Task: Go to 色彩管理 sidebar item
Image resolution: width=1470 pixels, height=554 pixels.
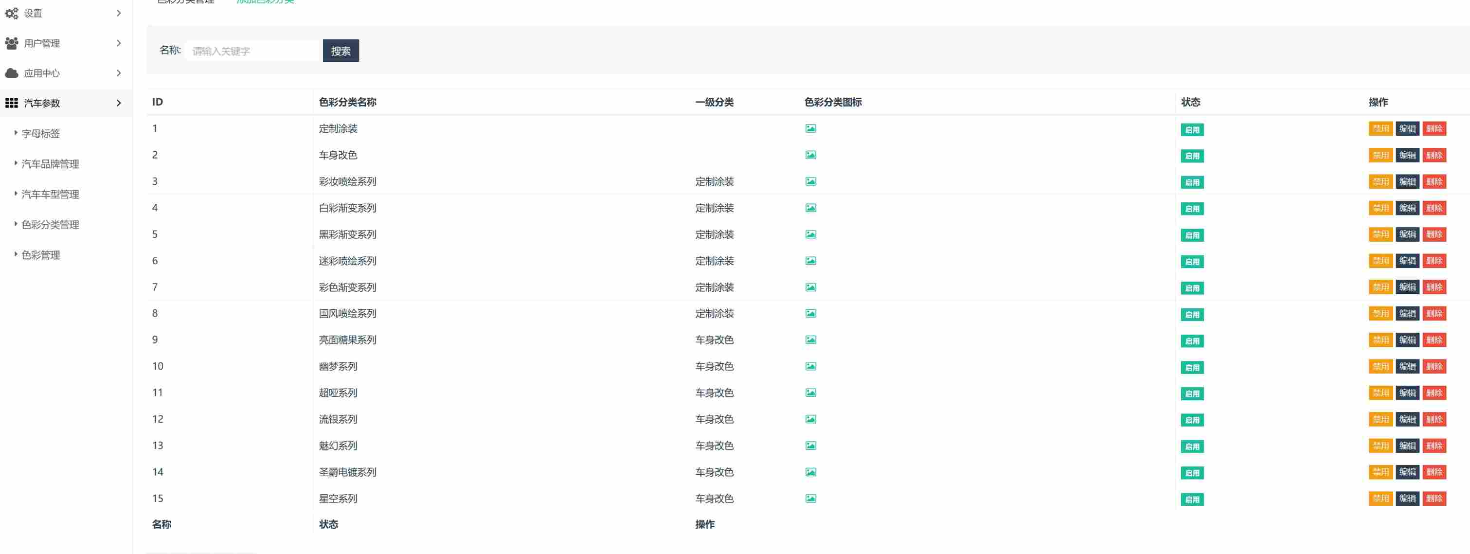Action: tap(40, 255)
